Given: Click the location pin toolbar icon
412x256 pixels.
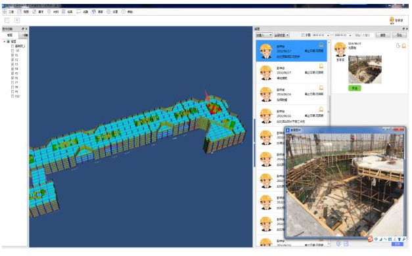Looking at the screenshot, I should (49, 12).
